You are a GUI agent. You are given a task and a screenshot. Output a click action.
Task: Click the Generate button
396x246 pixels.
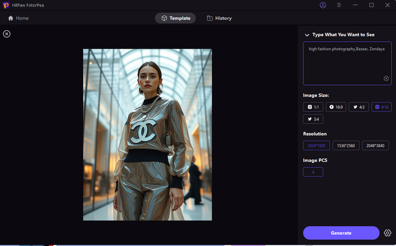[341, 233]
